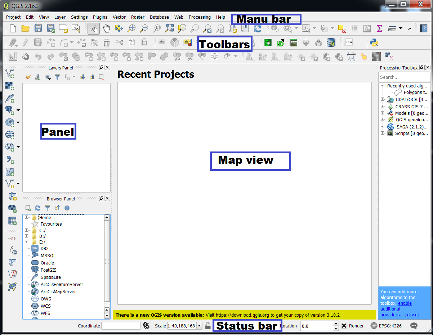Screen dimensions: 433x335
Task: Close the Layers Panel
Action: tap(107, 67)
